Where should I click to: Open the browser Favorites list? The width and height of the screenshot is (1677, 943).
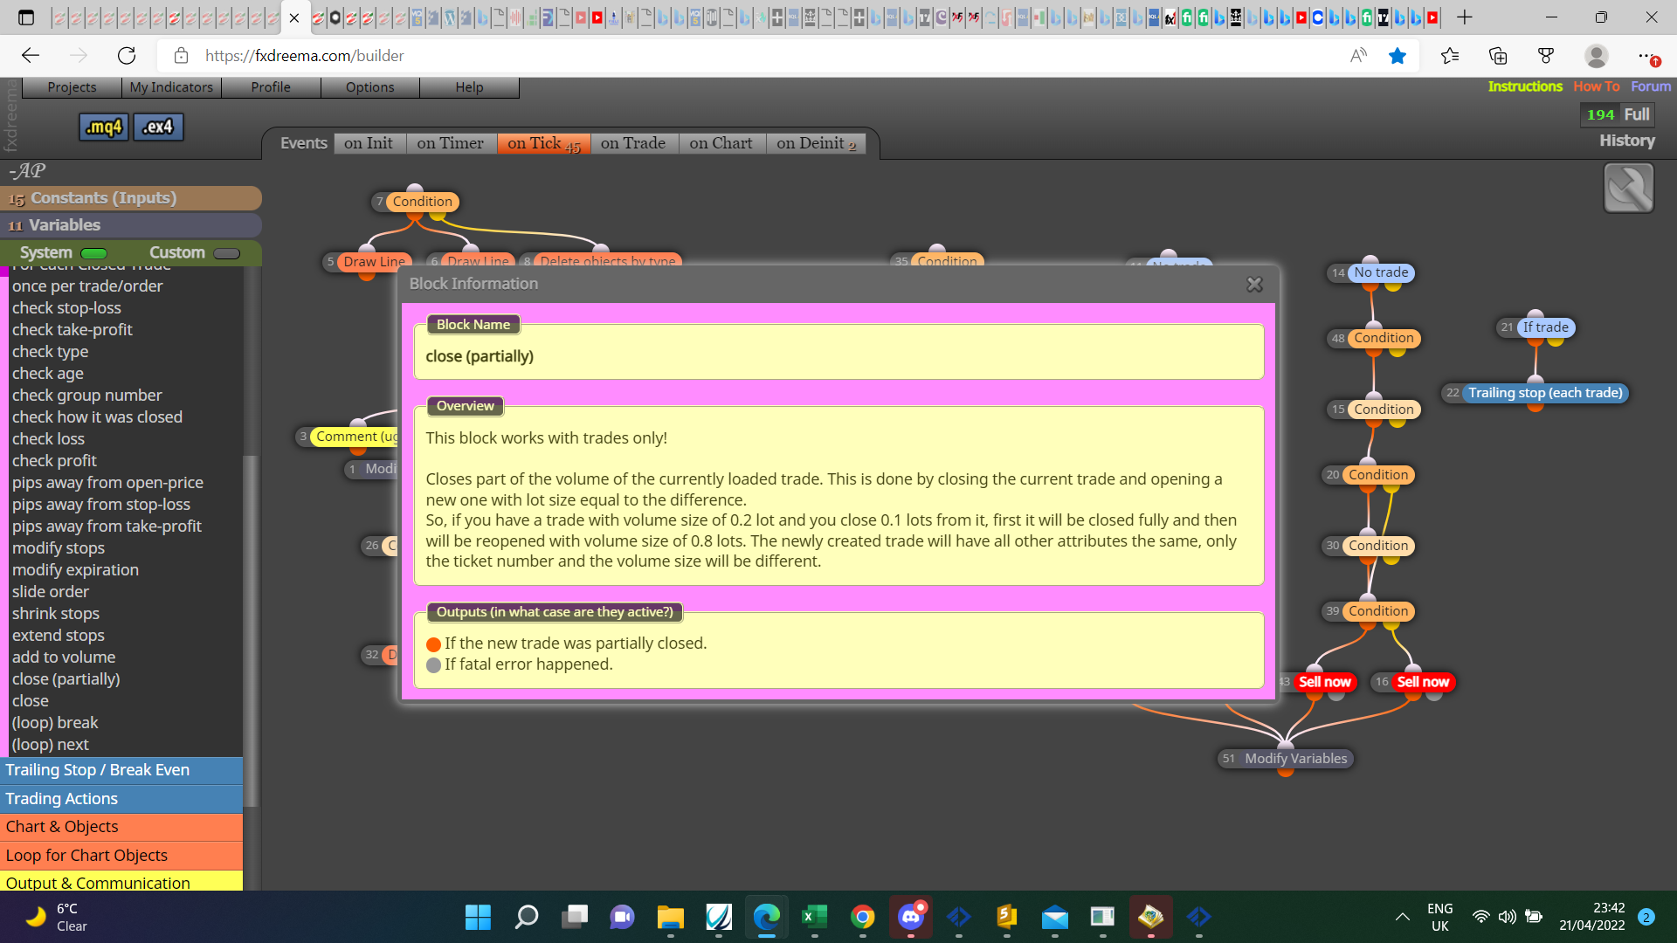(x=1450, y=56)
